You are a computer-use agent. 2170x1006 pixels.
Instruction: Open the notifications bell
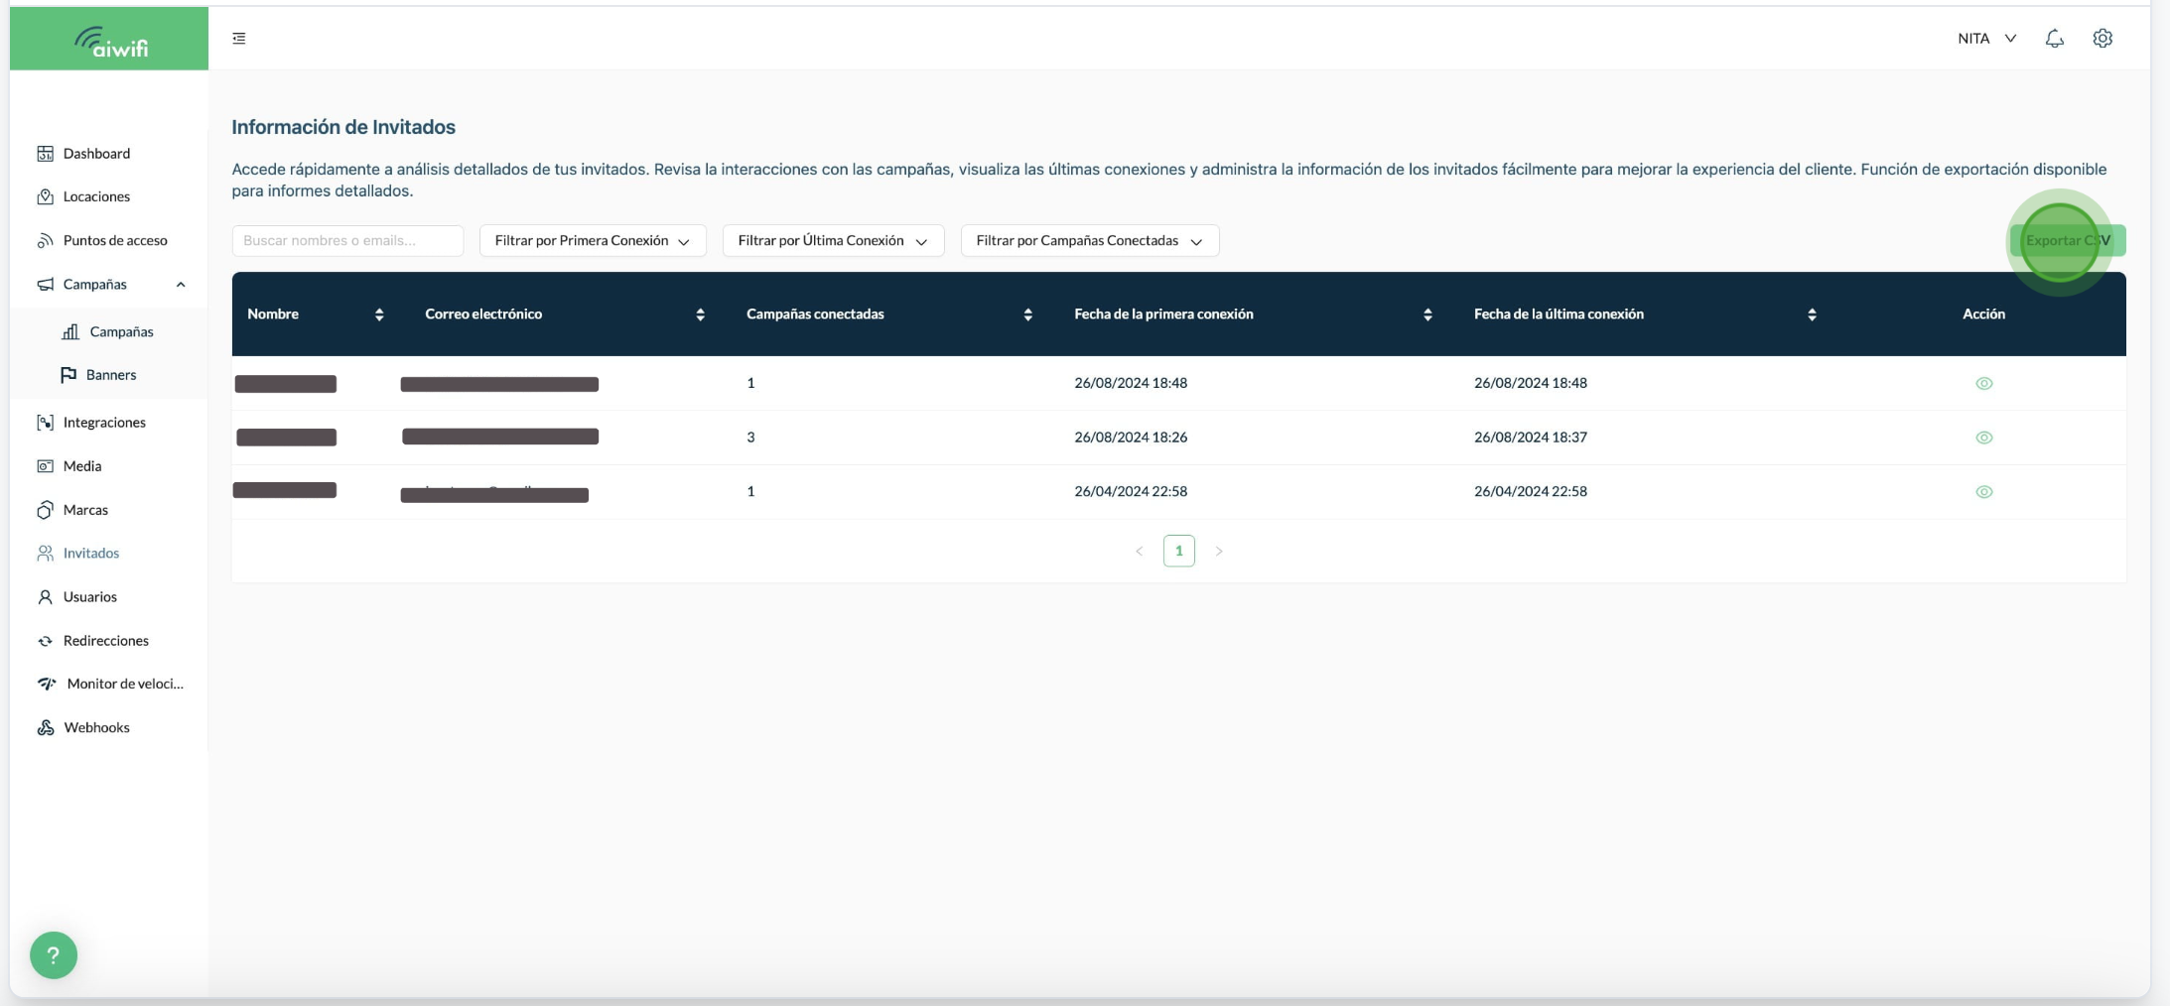(2055, 38)
